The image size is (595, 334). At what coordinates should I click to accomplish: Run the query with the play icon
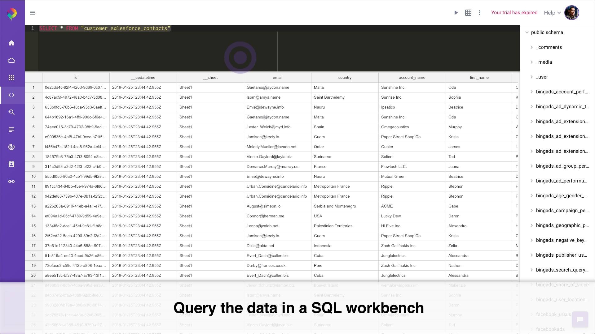coord(456,13)
